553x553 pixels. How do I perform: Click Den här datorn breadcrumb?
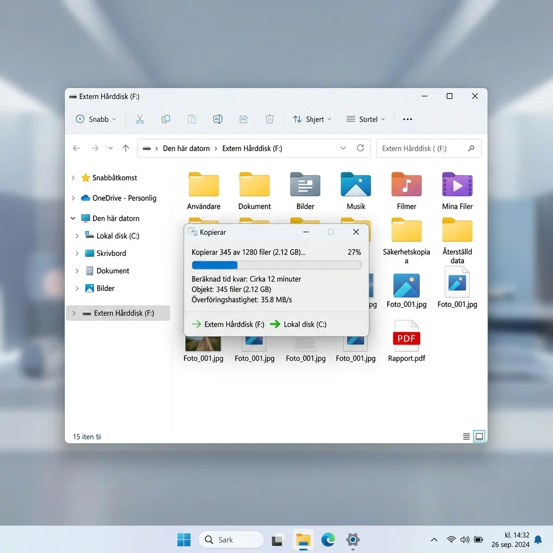click(x=186, y=149)
